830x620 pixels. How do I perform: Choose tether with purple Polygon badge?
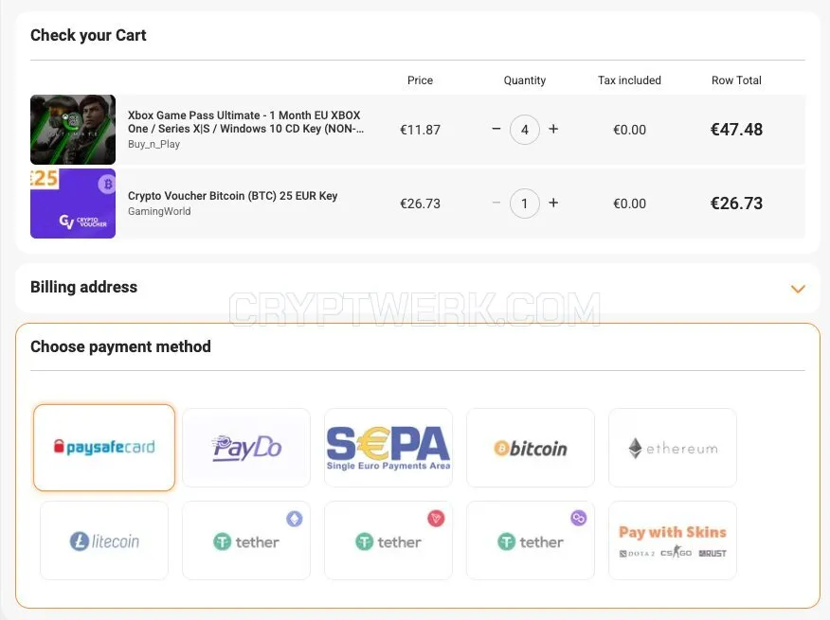(x=531, y=540)
